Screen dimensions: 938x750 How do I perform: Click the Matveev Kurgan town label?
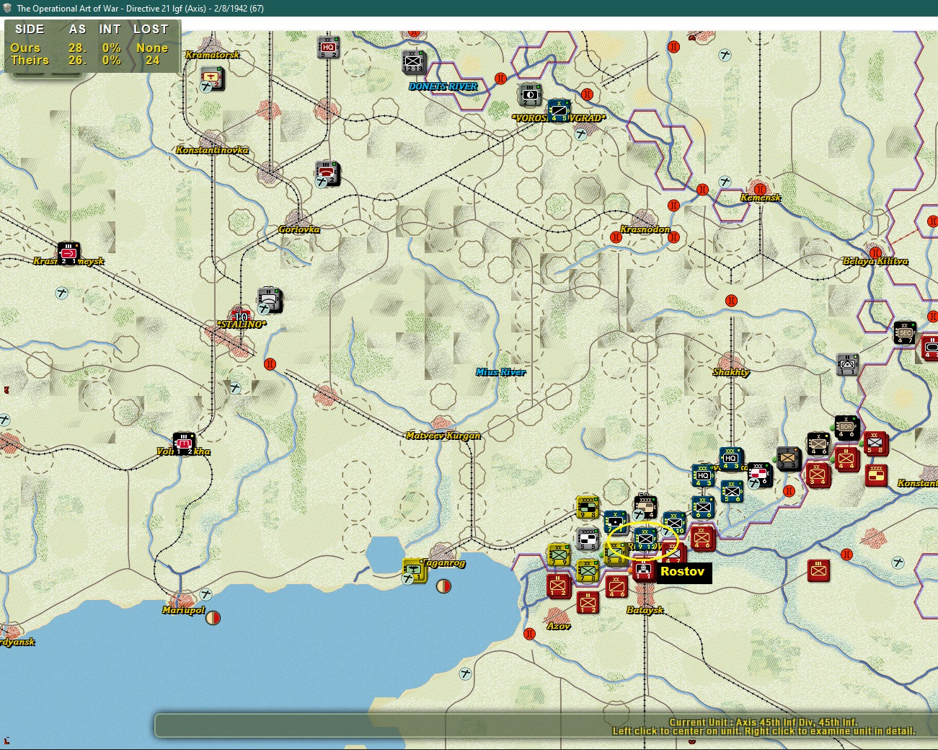[443, 436]
